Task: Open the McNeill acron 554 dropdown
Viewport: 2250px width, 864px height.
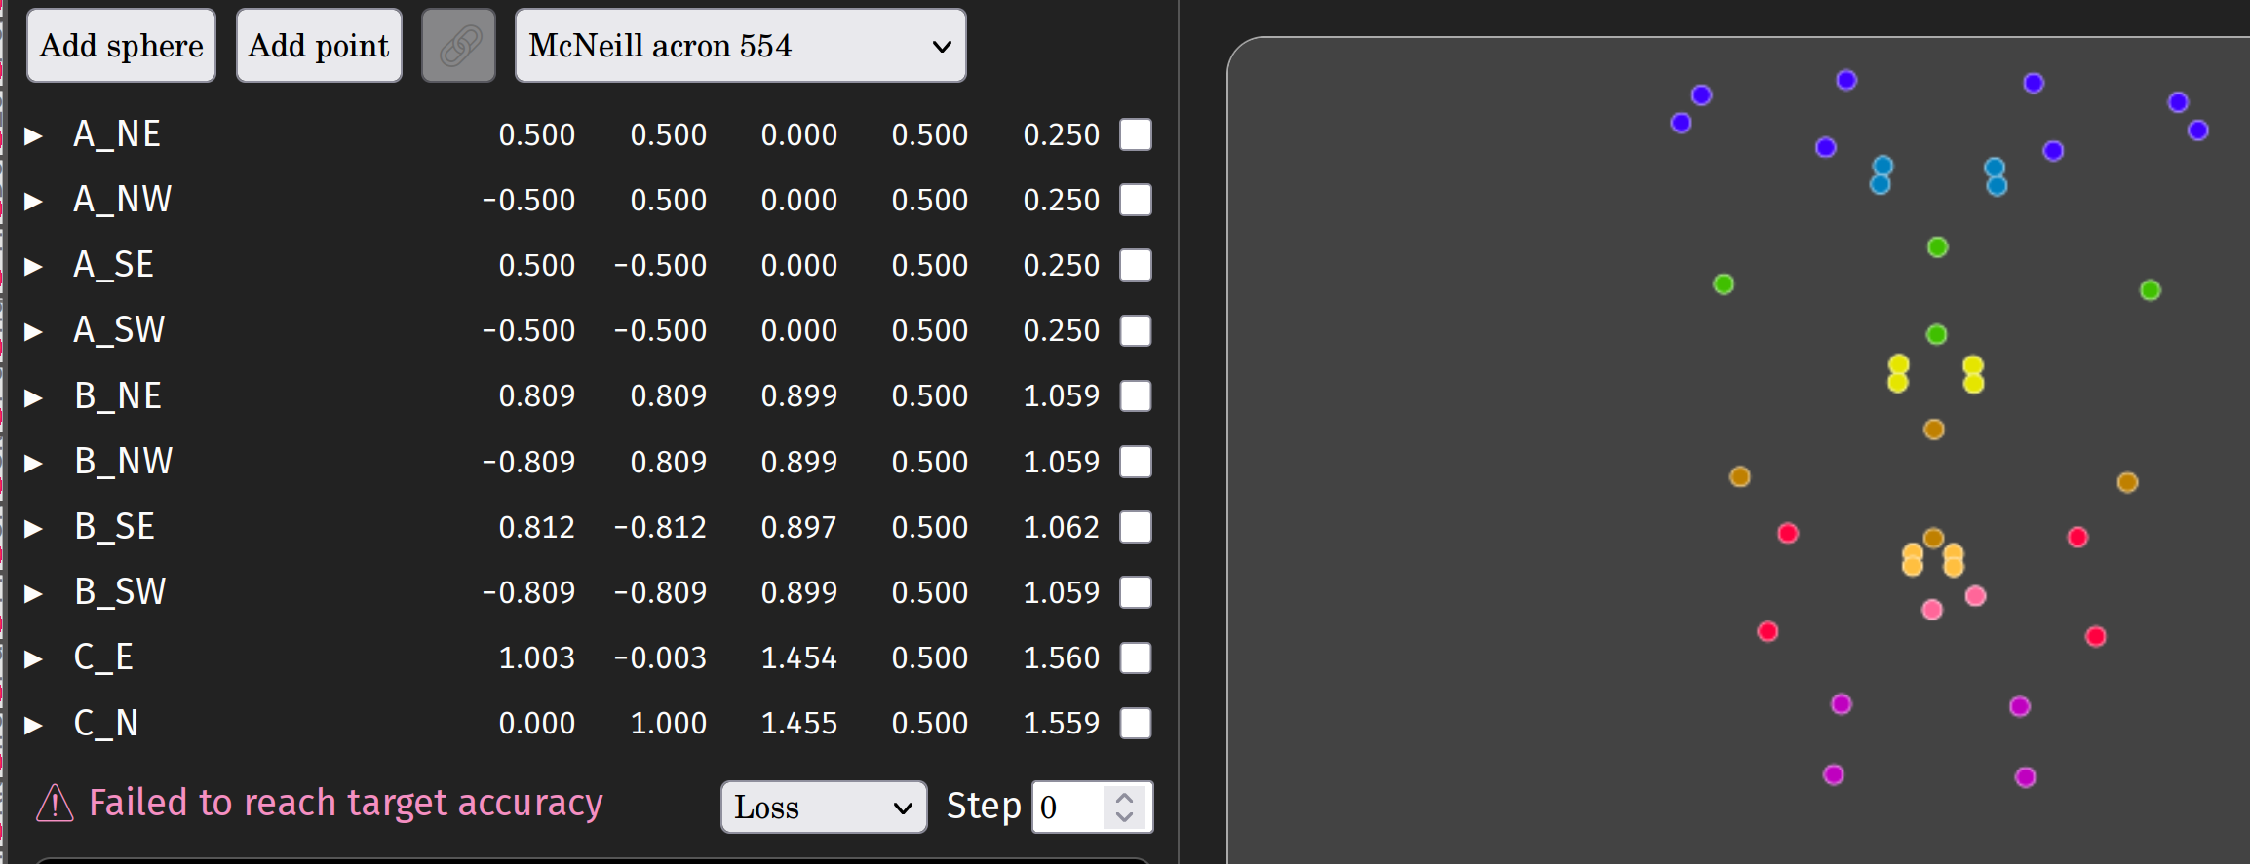Action: (740, 46)
